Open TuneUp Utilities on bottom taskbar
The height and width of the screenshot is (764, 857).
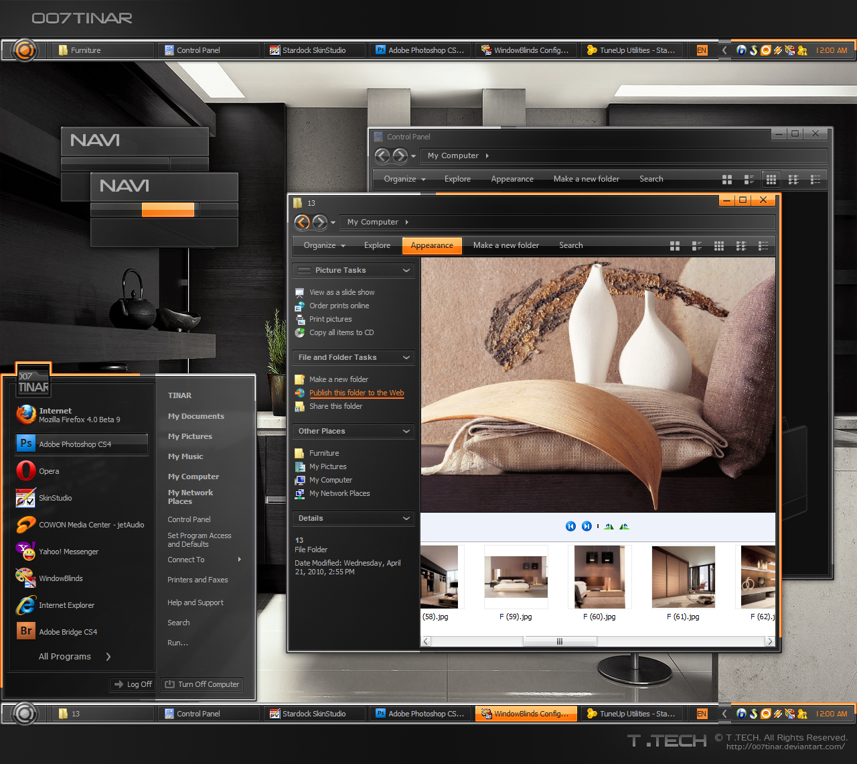[633, 714]
